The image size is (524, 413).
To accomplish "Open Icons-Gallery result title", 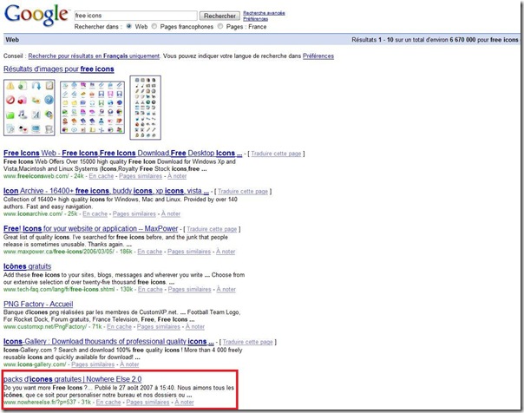I will click(x=108, y=342).
